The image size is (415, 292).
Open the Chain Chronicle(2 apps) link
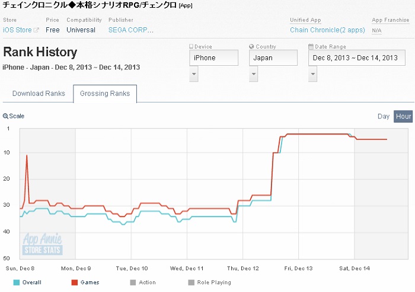(x=326, y=30)
